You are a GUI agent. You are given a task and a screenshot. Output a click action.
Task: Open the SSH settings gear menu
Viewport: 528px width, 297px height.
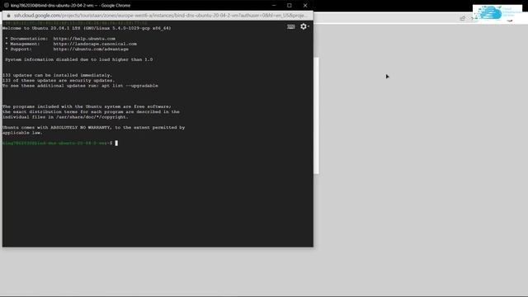304,26
